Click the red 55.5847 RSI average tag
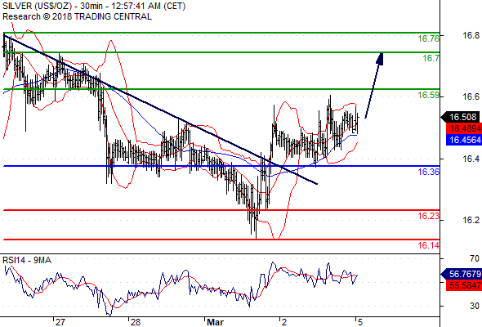Screen dimensions: 482x327 click(x=463, y=285)
